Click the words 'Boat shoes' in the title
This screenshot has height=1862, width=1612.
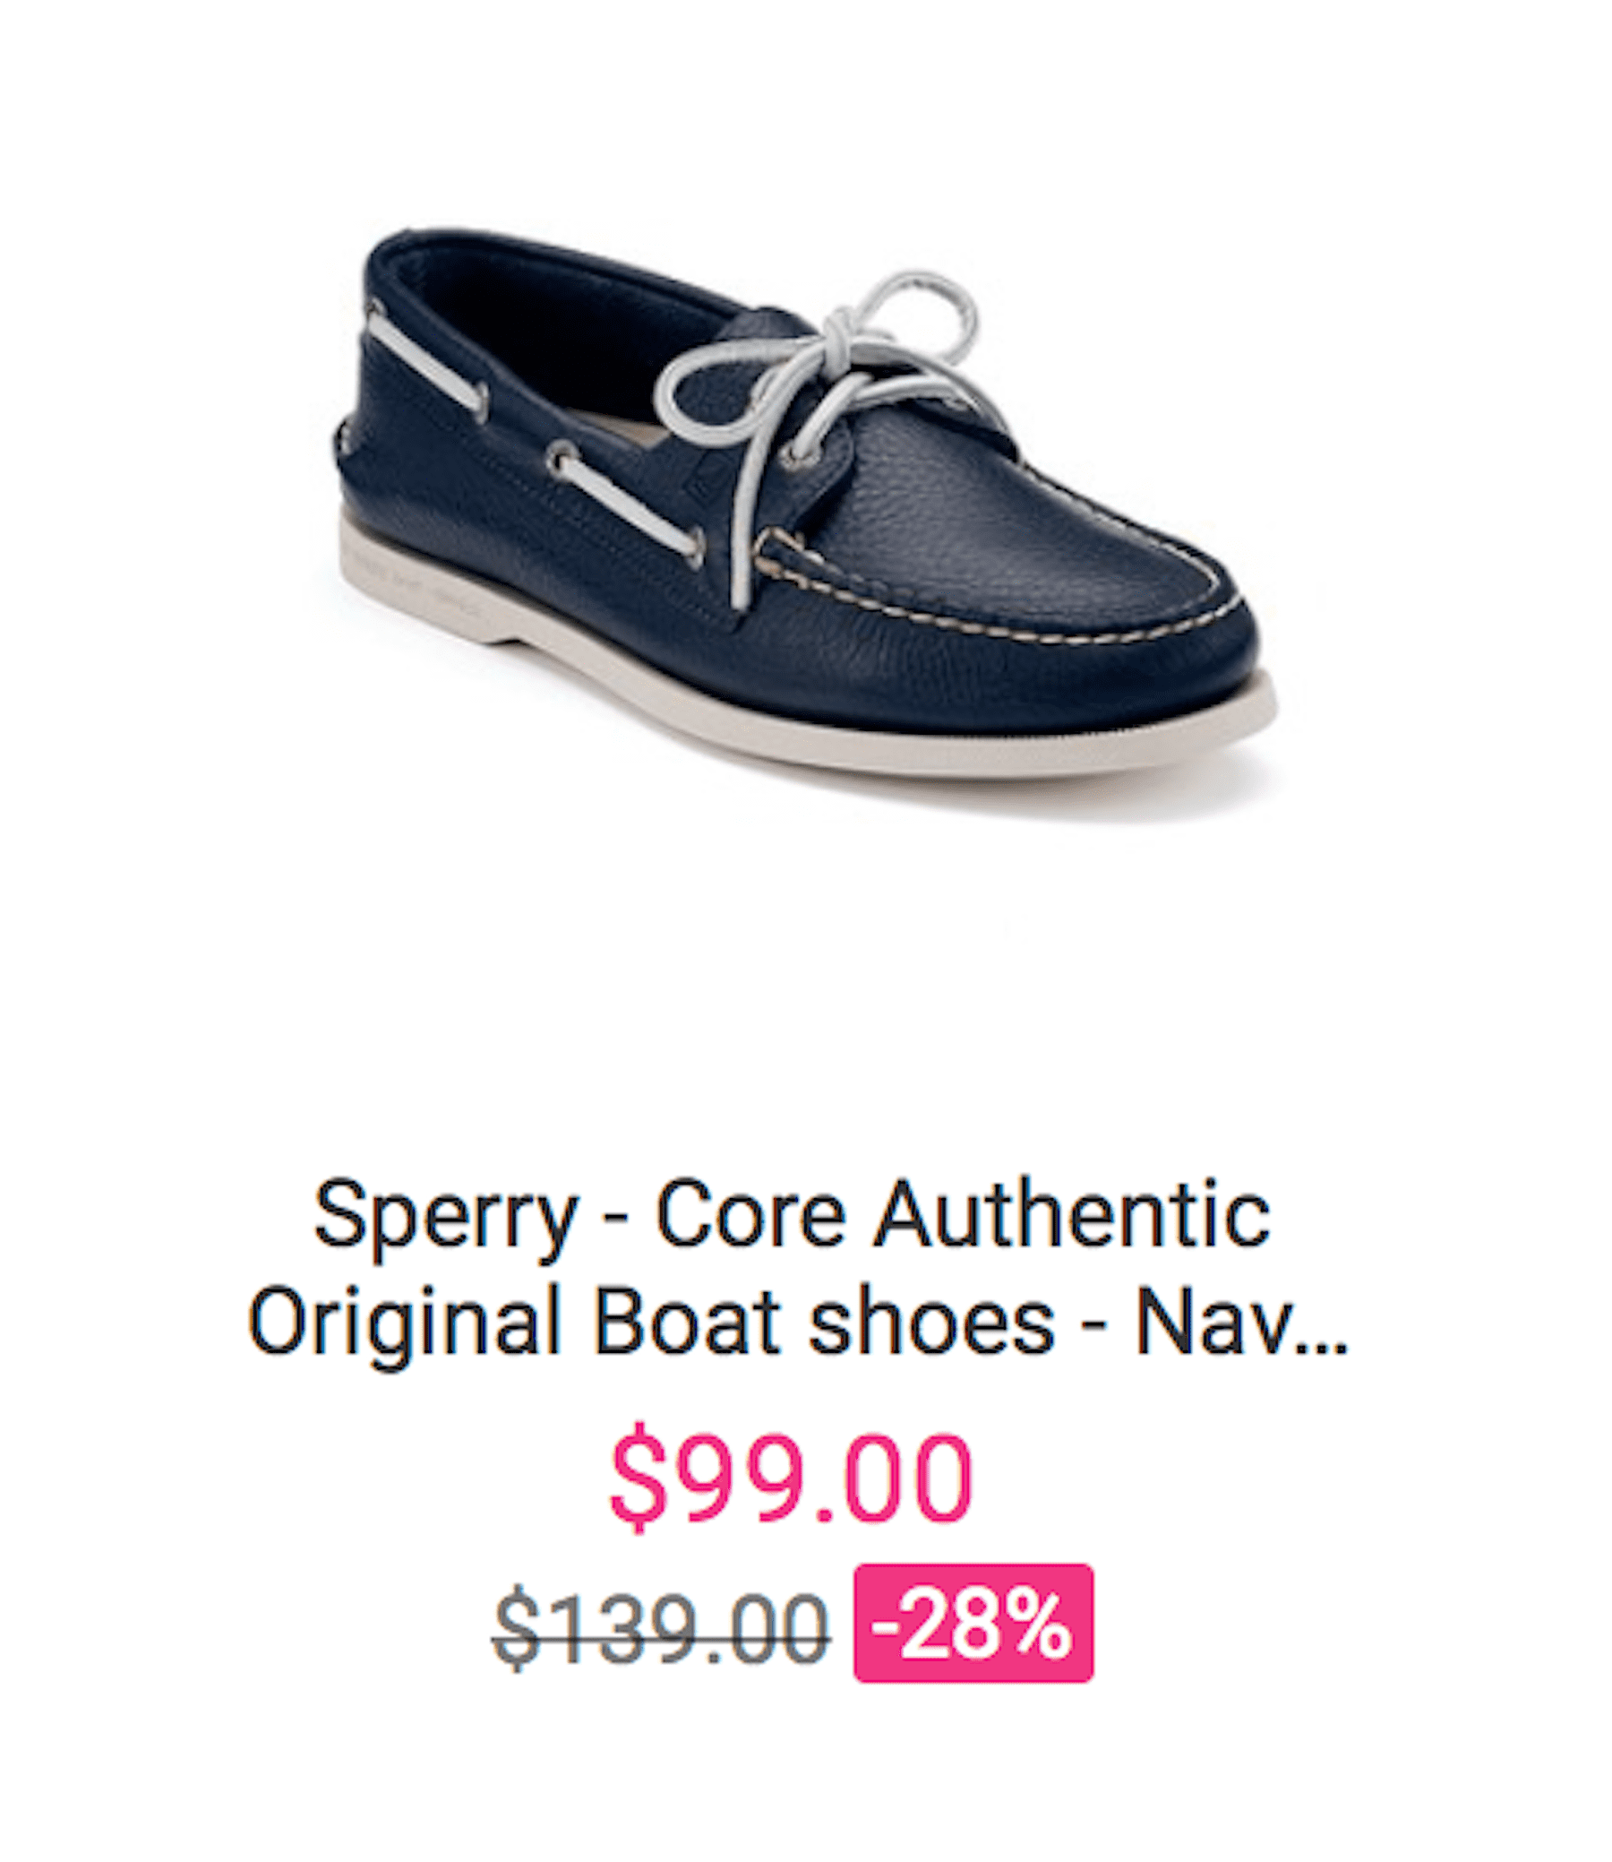(x=823, y=1323)
